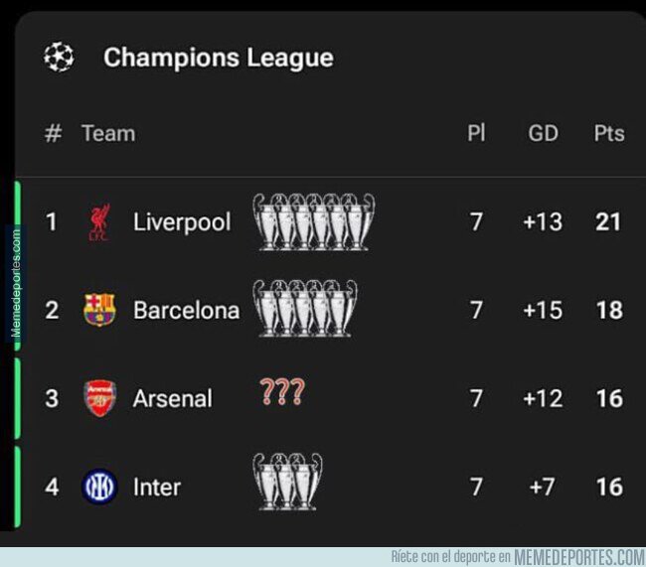Sort by the GD column header

(543, 133)
